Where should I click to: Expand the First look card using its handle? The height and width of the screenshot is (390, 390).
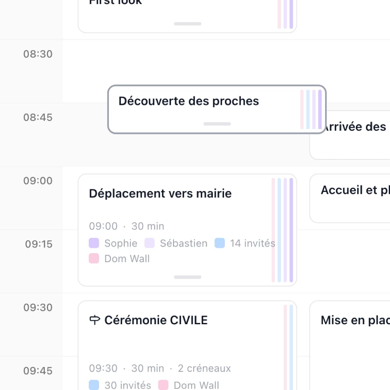187,23
